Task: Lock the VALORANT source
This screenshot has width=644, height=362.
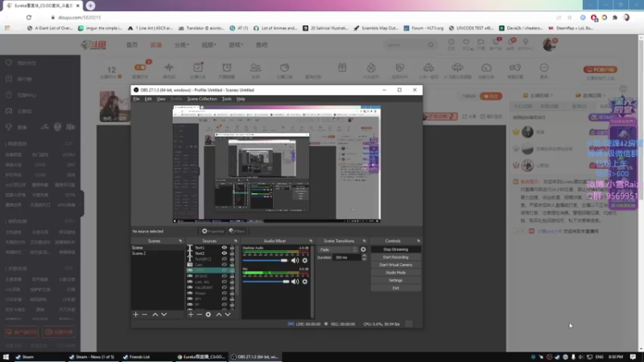Action: coord(232,287)
